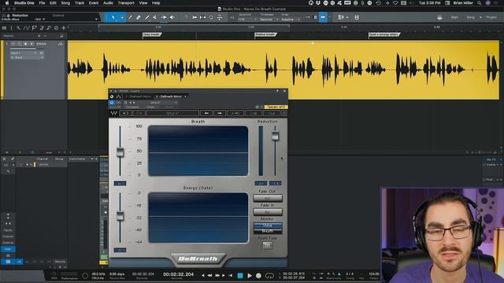Click the Waves logo in plugin toolbar
This screenshot has width=504, height=283.
click(113, 113)
